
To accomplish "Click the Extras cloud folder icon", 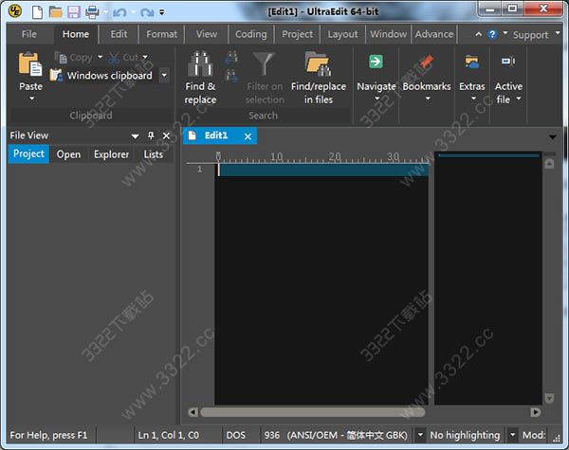I will (472, 62).
